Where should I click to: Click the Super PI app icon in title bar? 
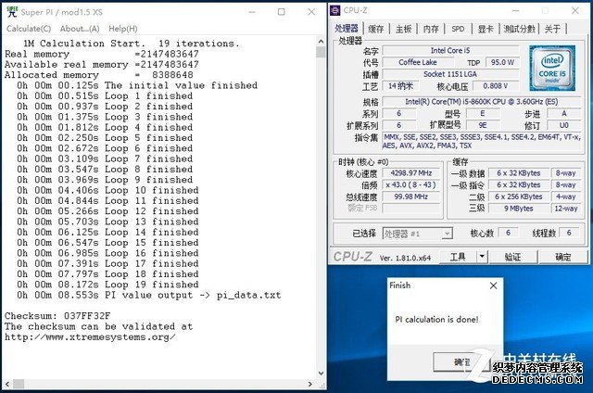tap(12, 12)
